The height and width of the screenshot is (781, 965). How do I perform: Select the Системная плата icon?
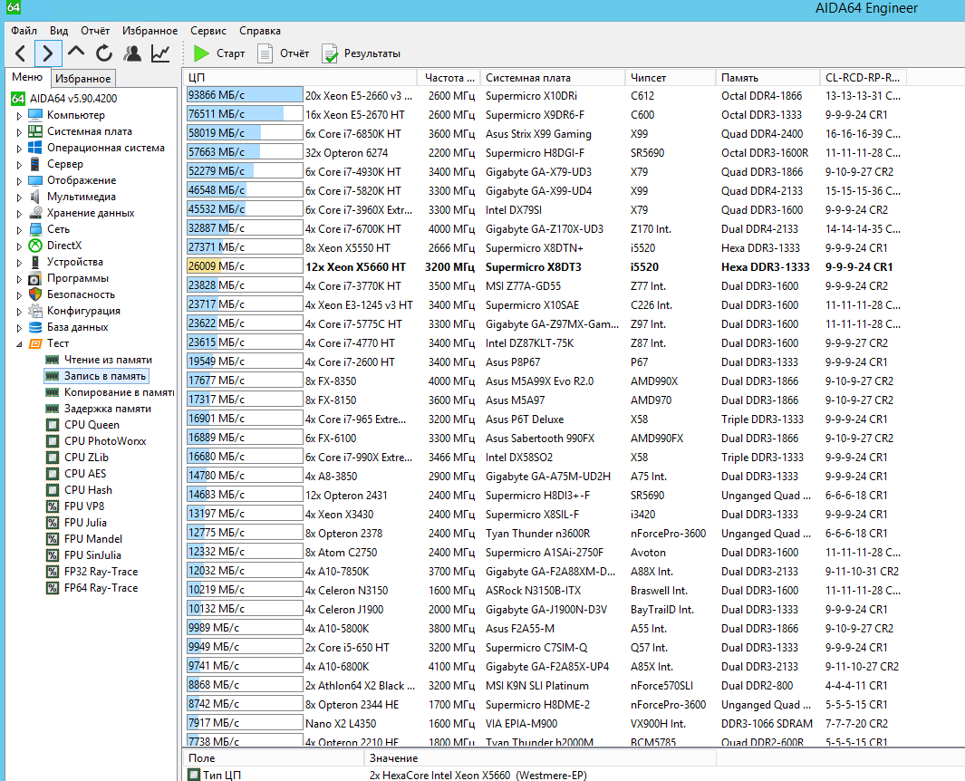coord(35,131)
